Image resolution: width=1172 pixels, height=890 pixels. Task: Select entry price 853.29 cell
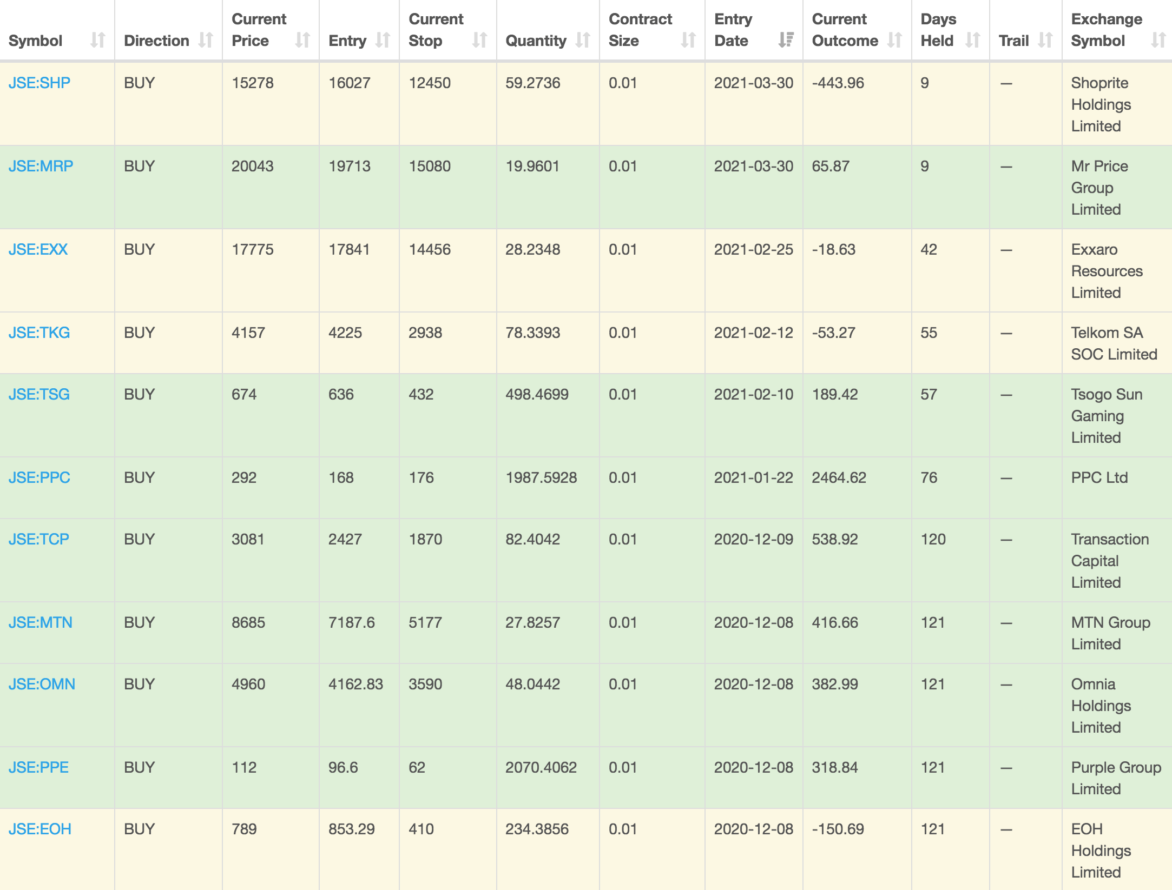pos(359,849)
